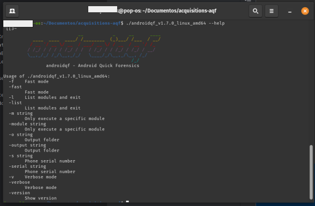This screenshot has width=315, height=206.
Task: Click the '-version' flag text
Action: coord(19,193)
